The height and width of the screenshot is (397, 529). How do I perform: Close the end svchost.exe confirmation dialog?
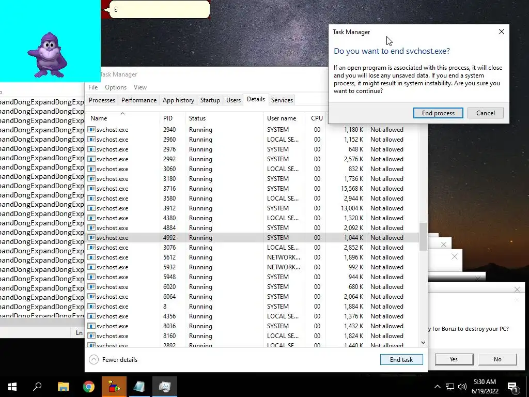tap(501, 32)
